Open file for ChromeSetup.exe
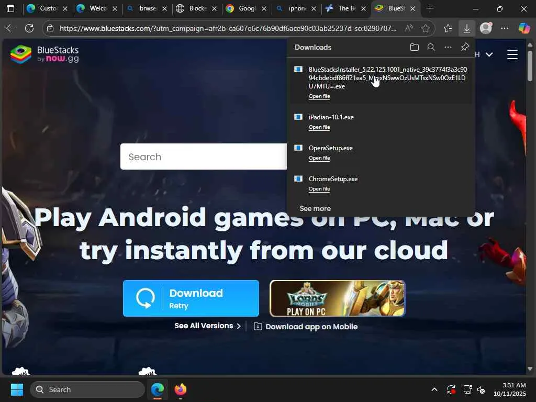The width and height of the screenshot is (536, 402). (x=319, y=188)
